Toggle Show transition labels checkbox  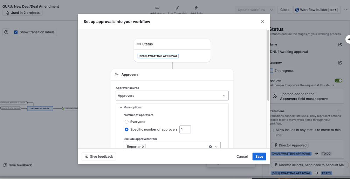(x=16, y=32)
